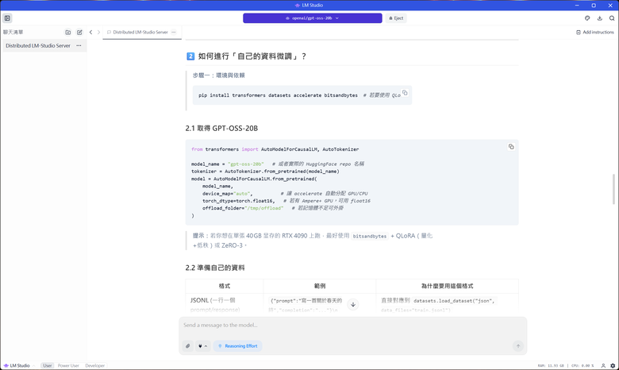Click the CPU usage readout
Image resolution: width=619 pixels, height=370 pixels.
point(582,366)
